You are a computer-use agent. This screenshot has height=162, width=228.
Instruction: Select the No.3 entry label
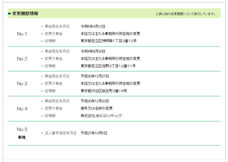click(22, 84)
